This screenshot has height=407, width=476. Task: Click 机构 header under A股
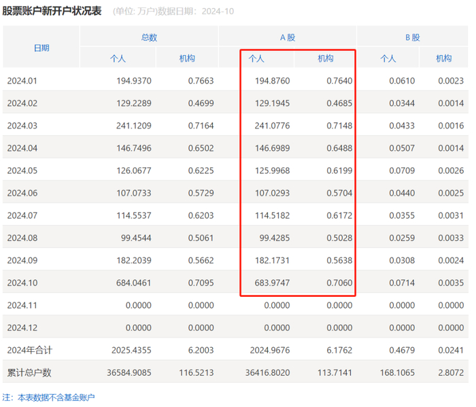[x=326, y=58]
